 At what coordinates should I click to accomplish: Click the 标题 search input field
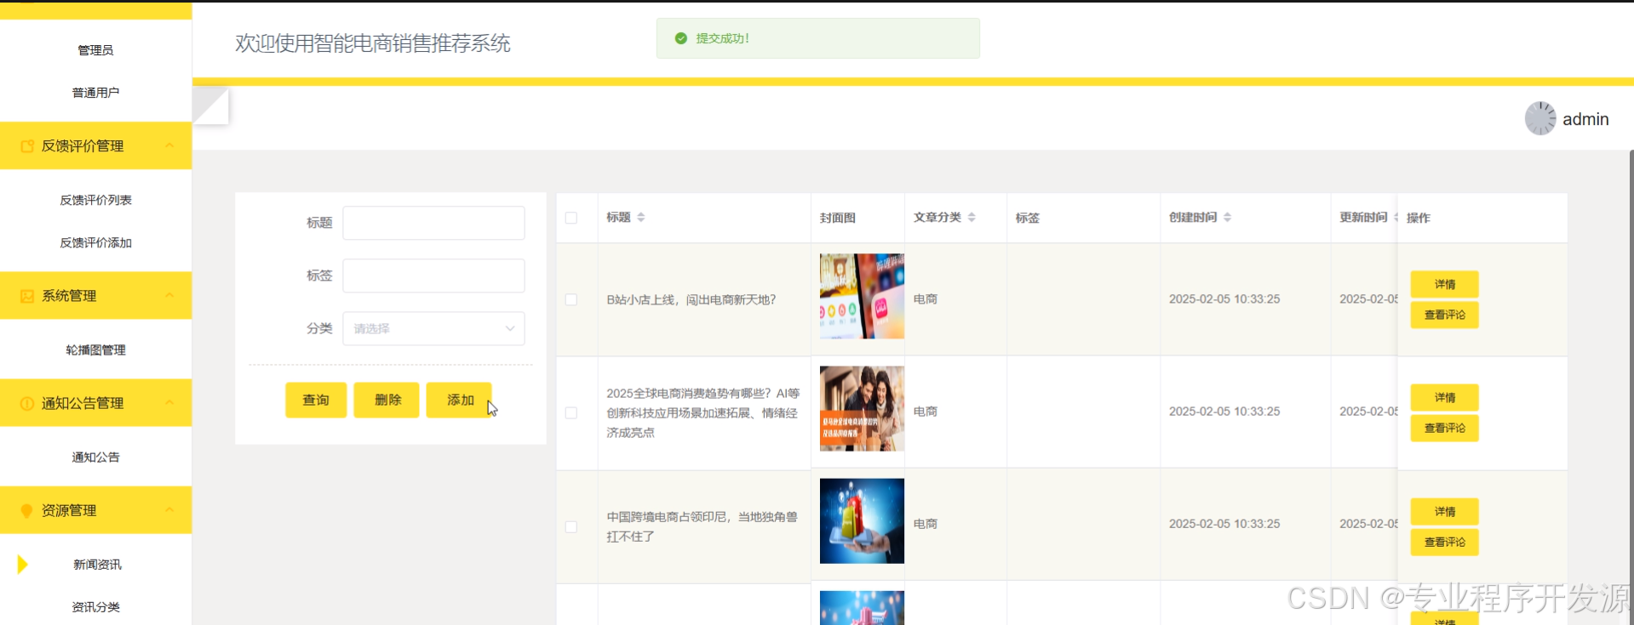click(433, 223)
